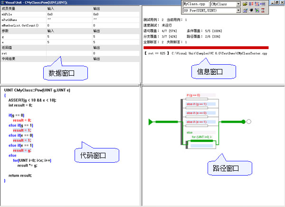This screenshot has height=207, width=285.
Task: Select the 'else if (g == 1)' path node
Action: pyautogui.click(x=200, y=104)
